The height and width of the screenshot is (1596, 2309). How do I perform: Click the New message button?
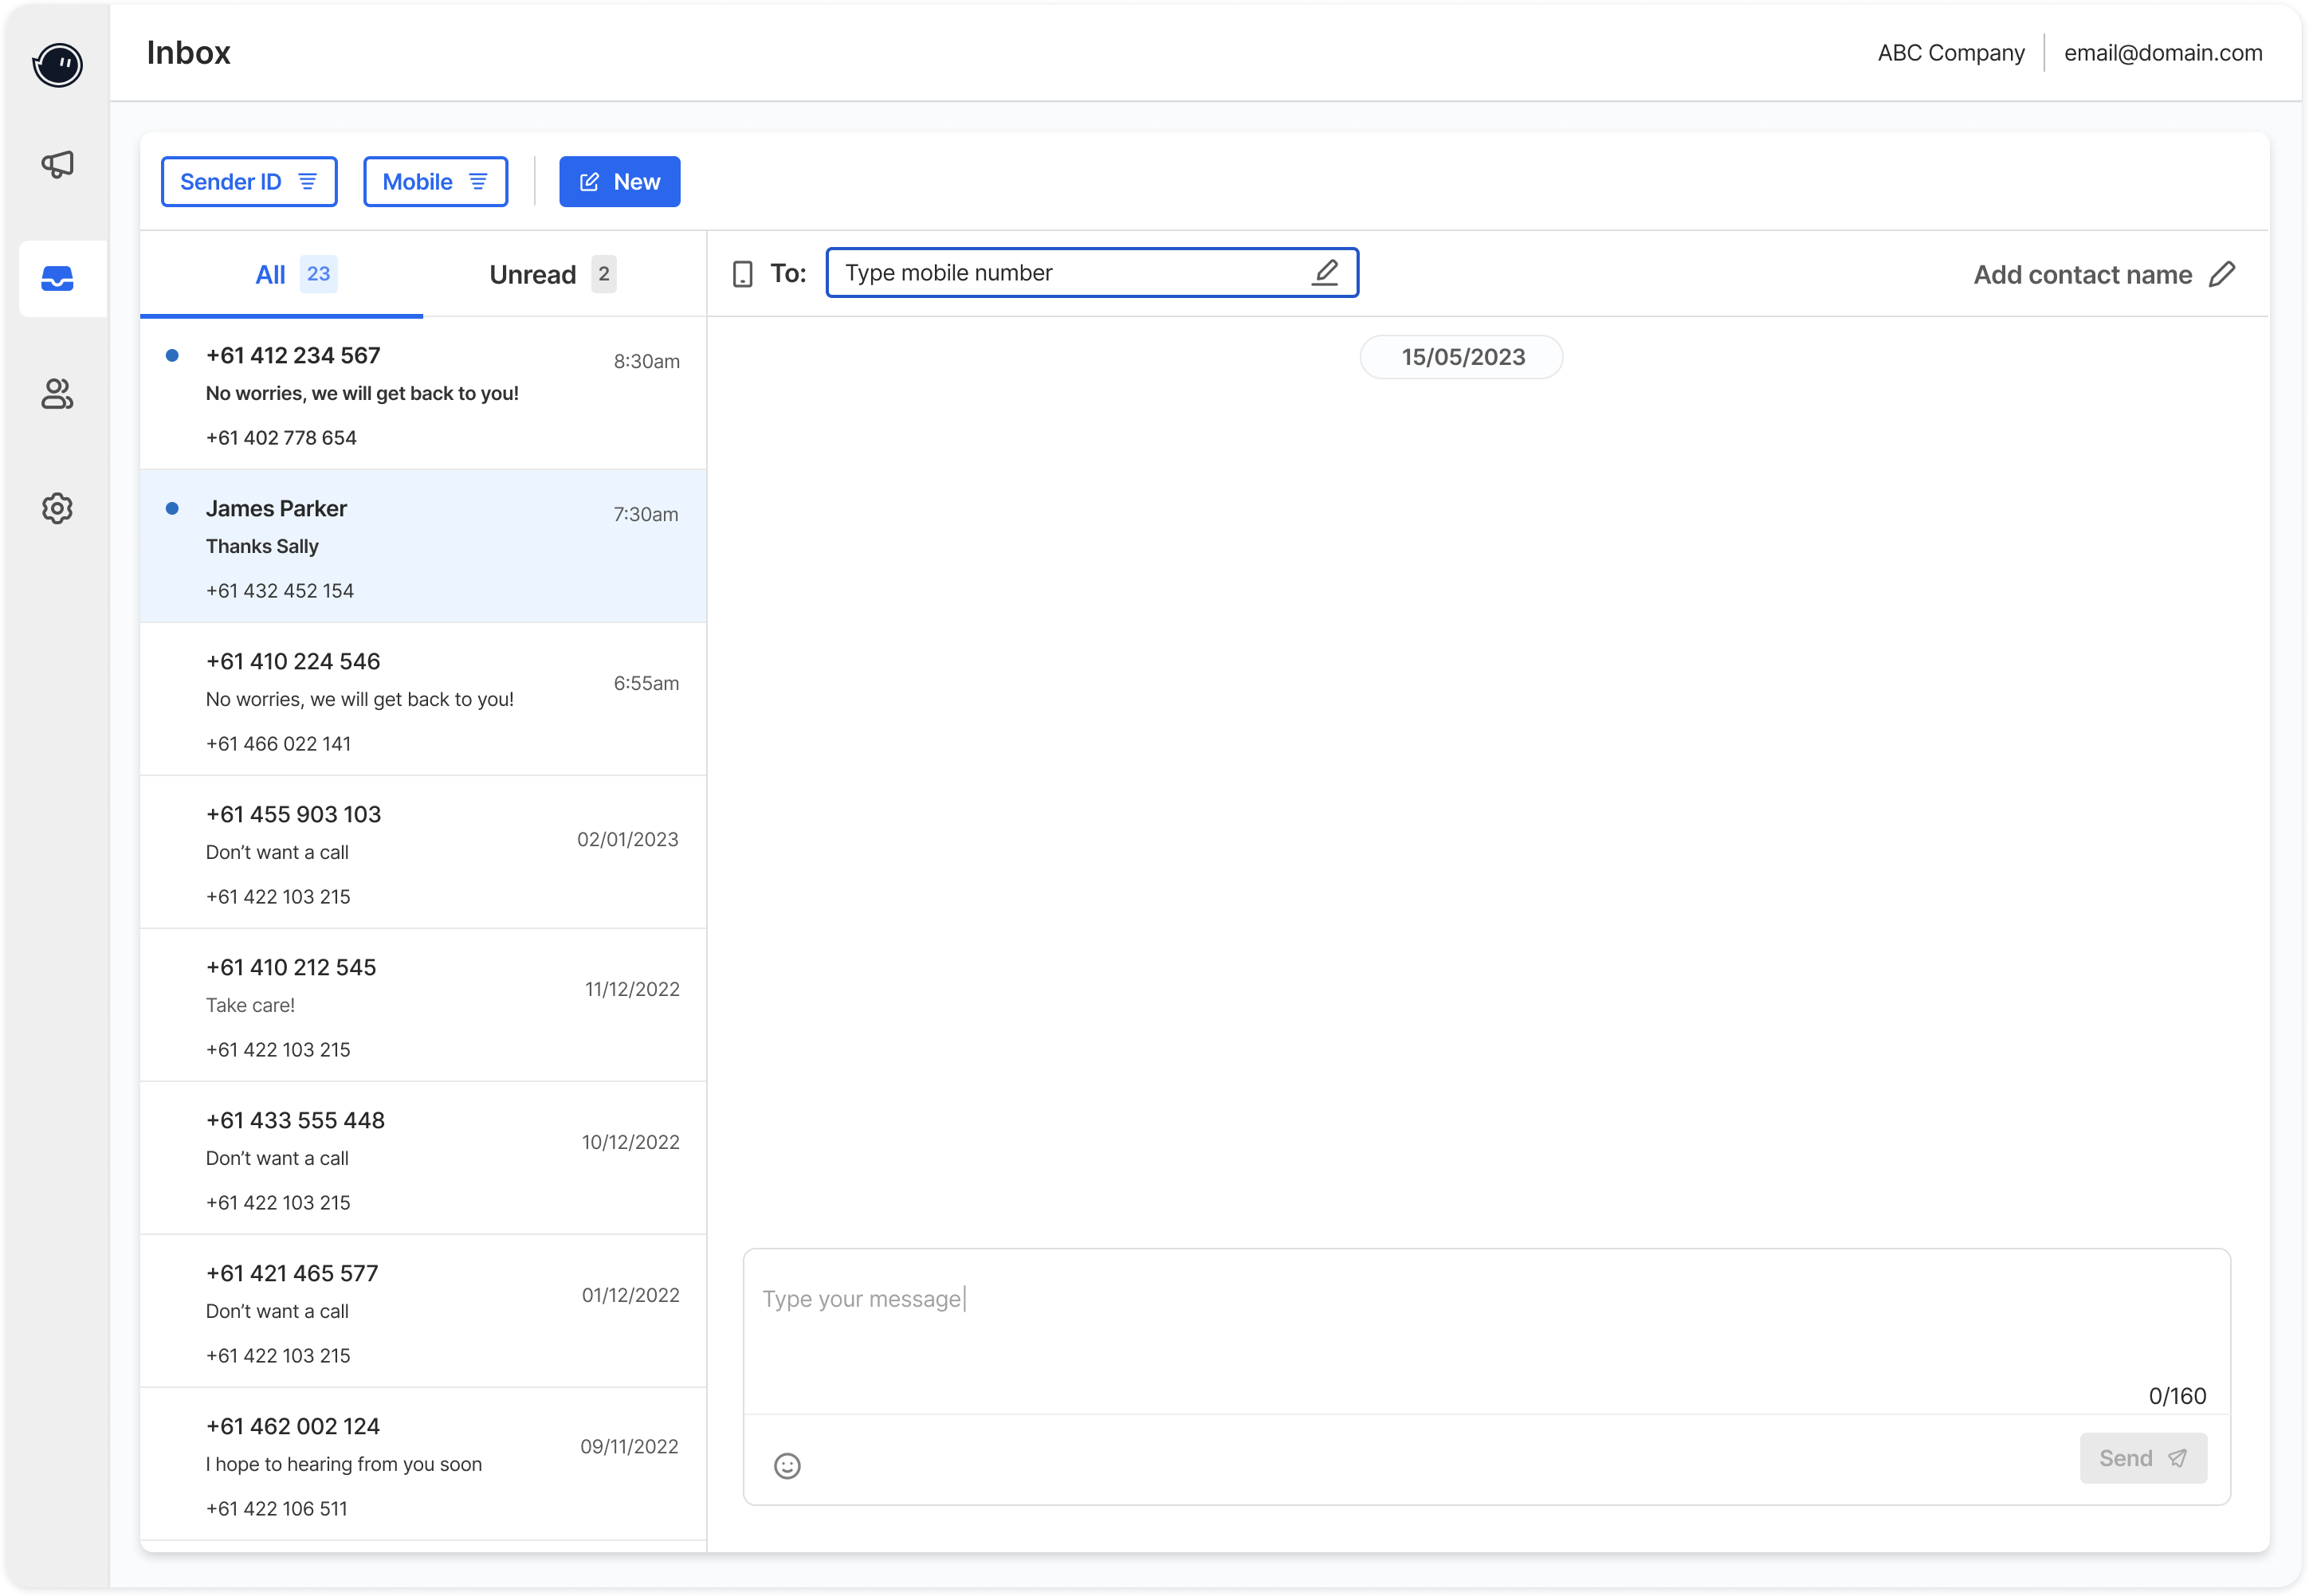[x=620, y=182]
